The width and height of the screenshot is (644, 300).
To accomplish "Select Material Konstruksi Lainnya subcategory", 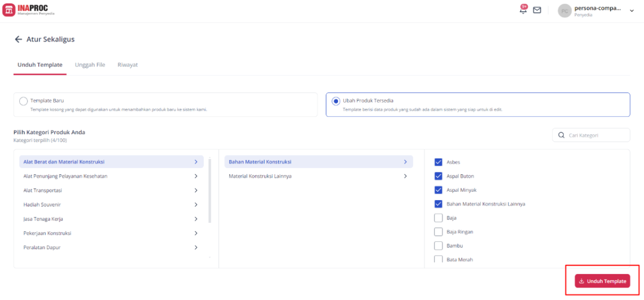I will pyautogui.click(x=319, y=176).
